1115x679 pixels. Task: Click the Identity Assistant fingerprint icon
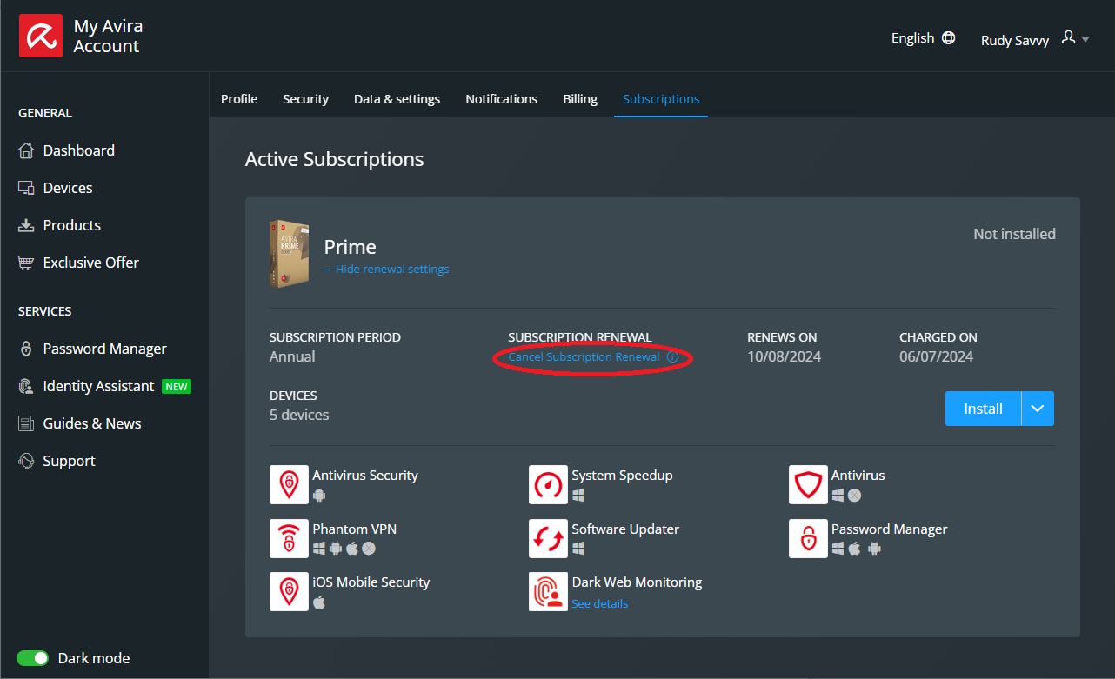click(26, 386)
